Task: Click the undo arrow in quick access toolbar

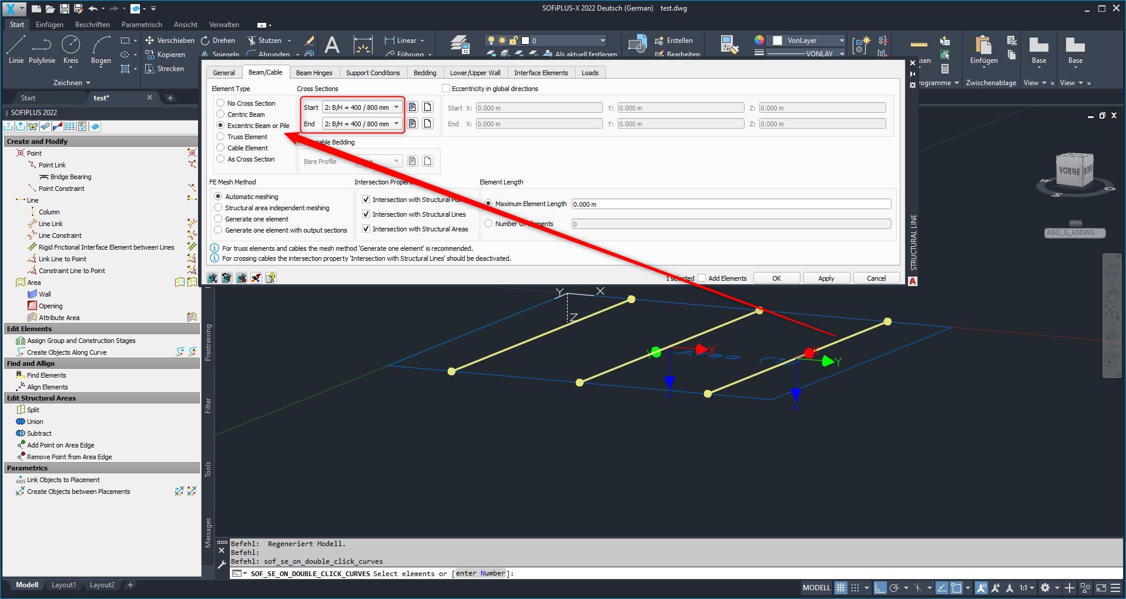Action: click(x=93, y=9)
